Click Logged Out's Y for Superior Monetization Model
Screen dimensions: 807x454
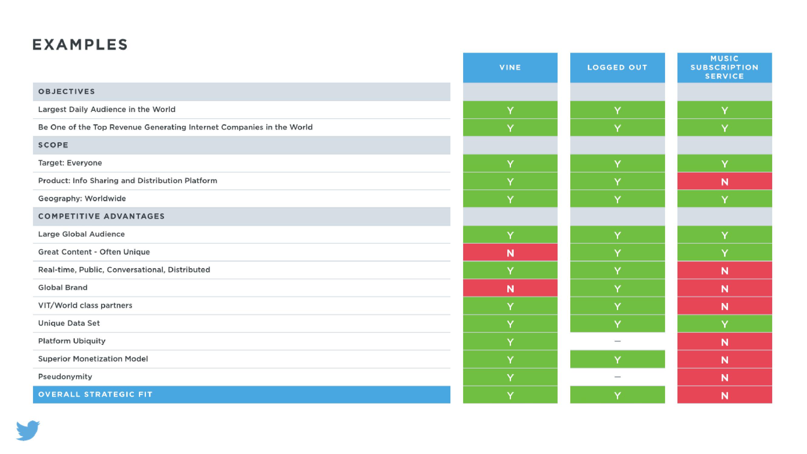pos(617,359)
